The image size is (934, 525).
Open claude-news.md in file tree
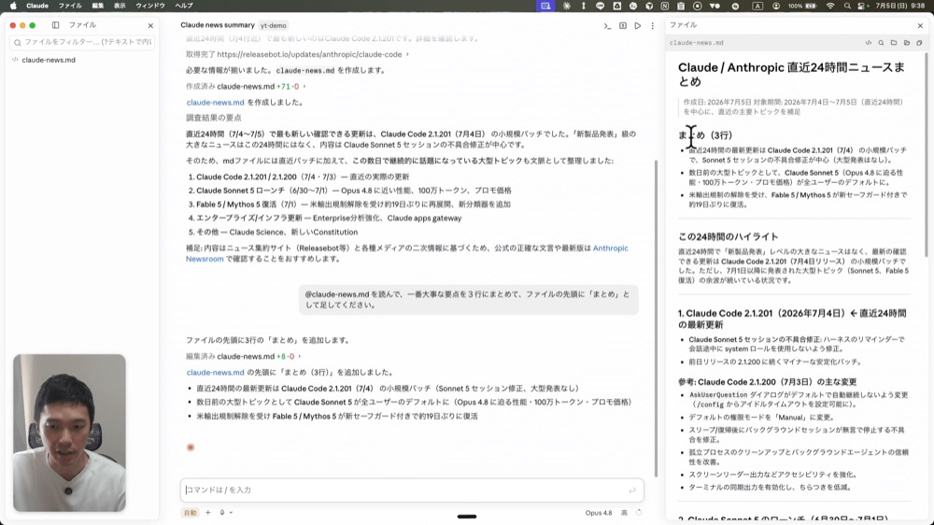coord(49,60)
